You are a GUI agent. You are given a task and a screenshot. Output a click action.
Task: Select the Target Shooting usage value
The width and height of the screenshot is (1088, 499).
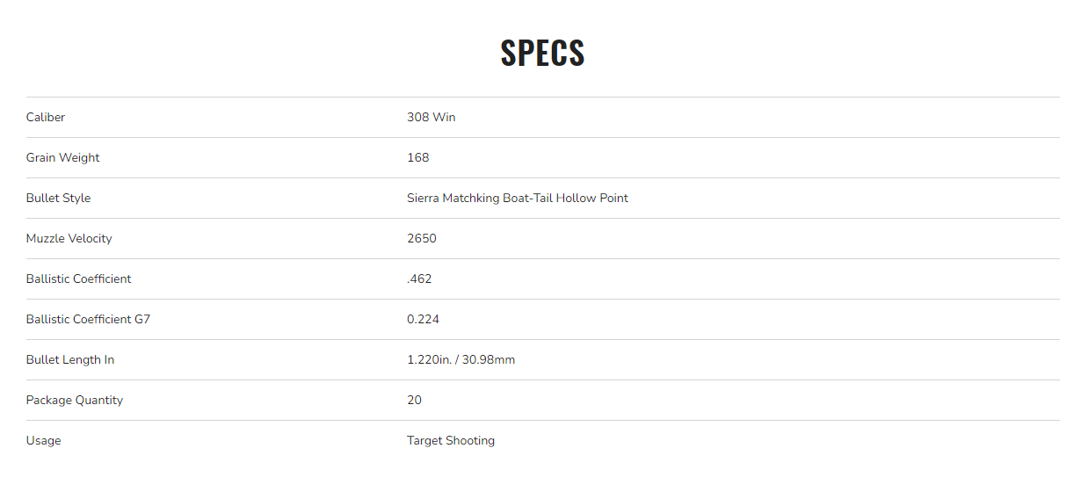450,441
